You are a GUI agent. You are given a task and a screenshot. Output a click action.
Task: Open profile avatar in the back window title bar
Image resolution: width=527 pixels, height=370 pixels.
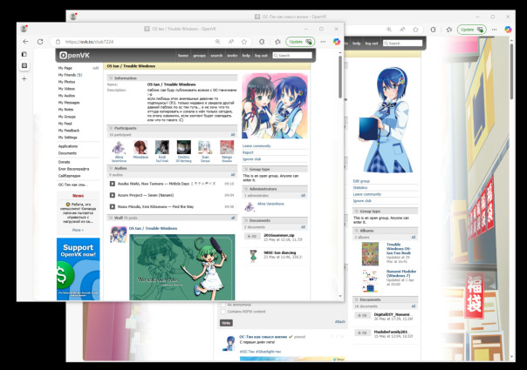(x=73, y=16)
